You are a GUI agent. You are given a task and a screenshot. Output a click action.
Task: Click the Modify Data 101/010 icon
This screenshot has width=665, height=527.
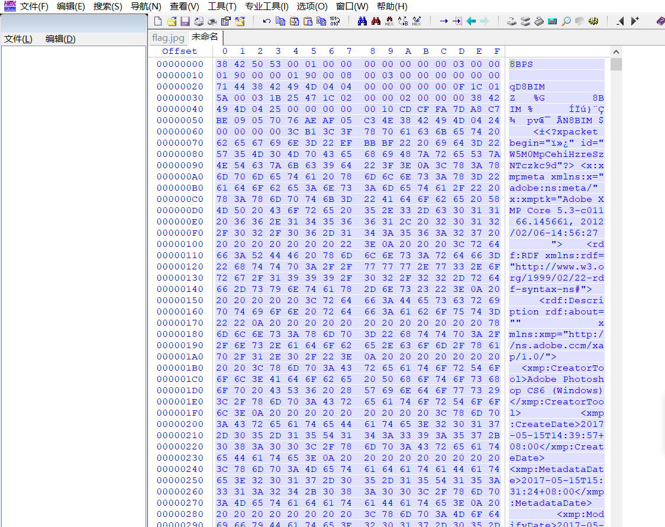pyautogui.click(x=335, y=21)
